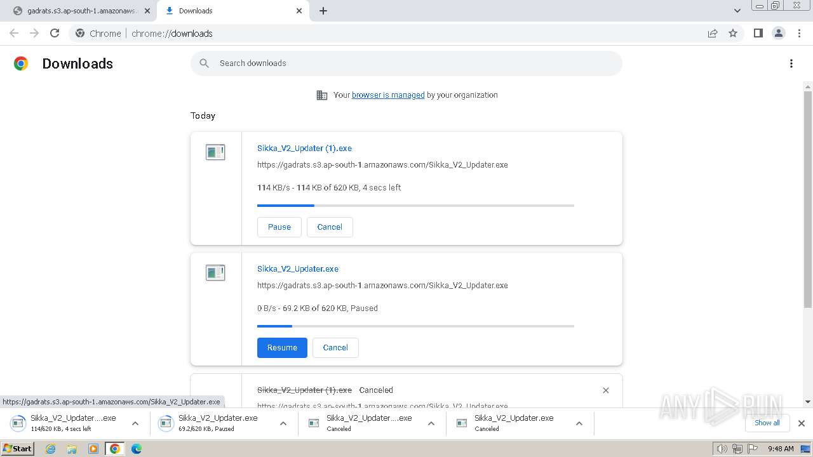This screenshot has width=813, height=457.
Task: Open File Explorer from the taskbar
Action: (72, 449)
